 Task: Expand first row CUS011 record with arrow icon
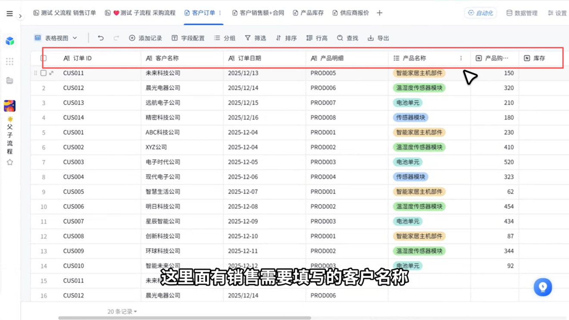coord(51,73)
